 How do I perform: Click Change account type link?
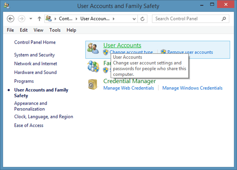[x=131, y=52]
